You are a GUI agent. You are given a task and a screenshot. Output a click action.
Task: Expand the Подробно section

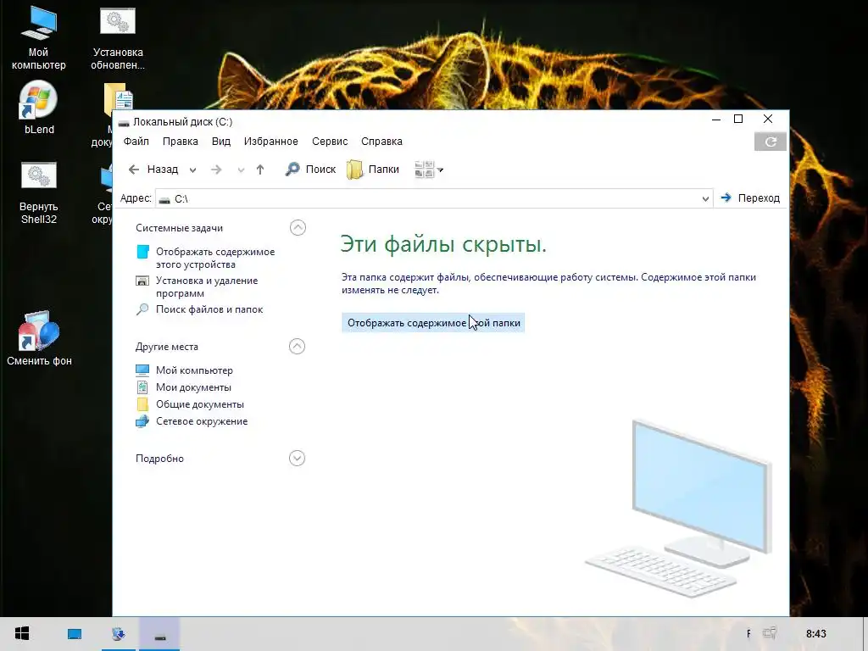298,459
